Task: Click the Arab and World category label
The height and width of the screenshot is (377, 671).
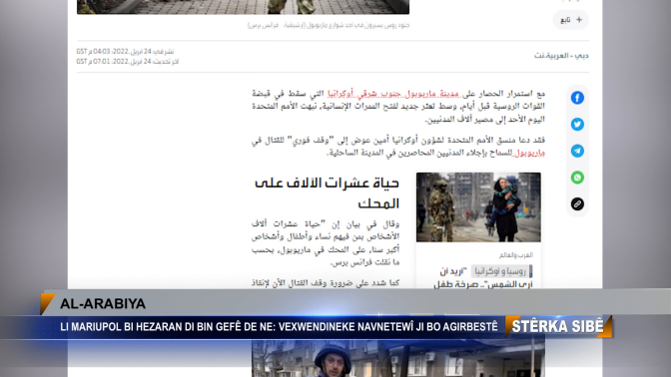Action: click(x=515, y=255)
